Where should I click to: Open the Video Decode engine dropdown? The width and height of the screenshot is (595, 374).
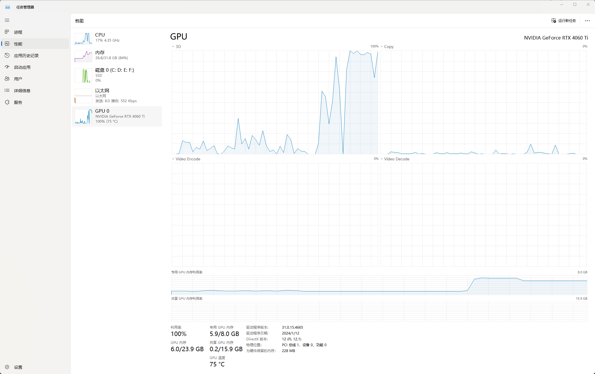382,159
